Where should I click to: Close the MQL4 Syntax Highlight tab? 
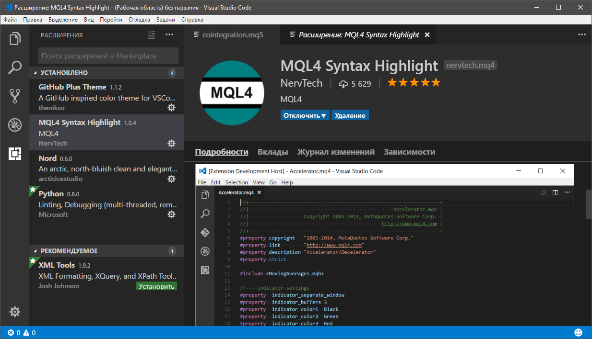(427, 35)
